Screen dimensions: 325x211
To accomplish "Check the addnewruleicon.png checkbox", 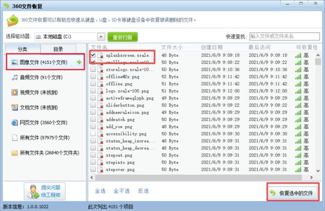I will pyautogui.click(x=93, y=112).
